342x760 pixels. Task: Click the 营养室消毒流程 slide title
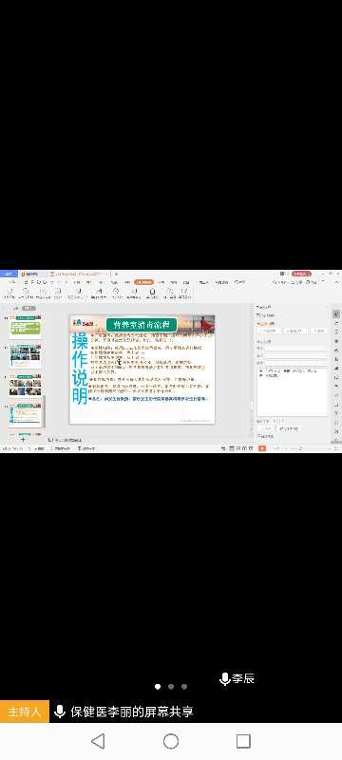[x=142, y=324]
